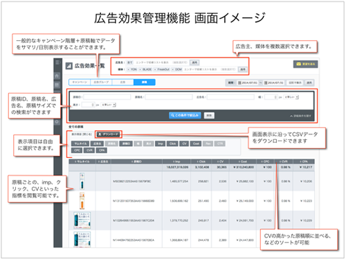Collapse the detailed search conditions panel

(x=300, y=116)
